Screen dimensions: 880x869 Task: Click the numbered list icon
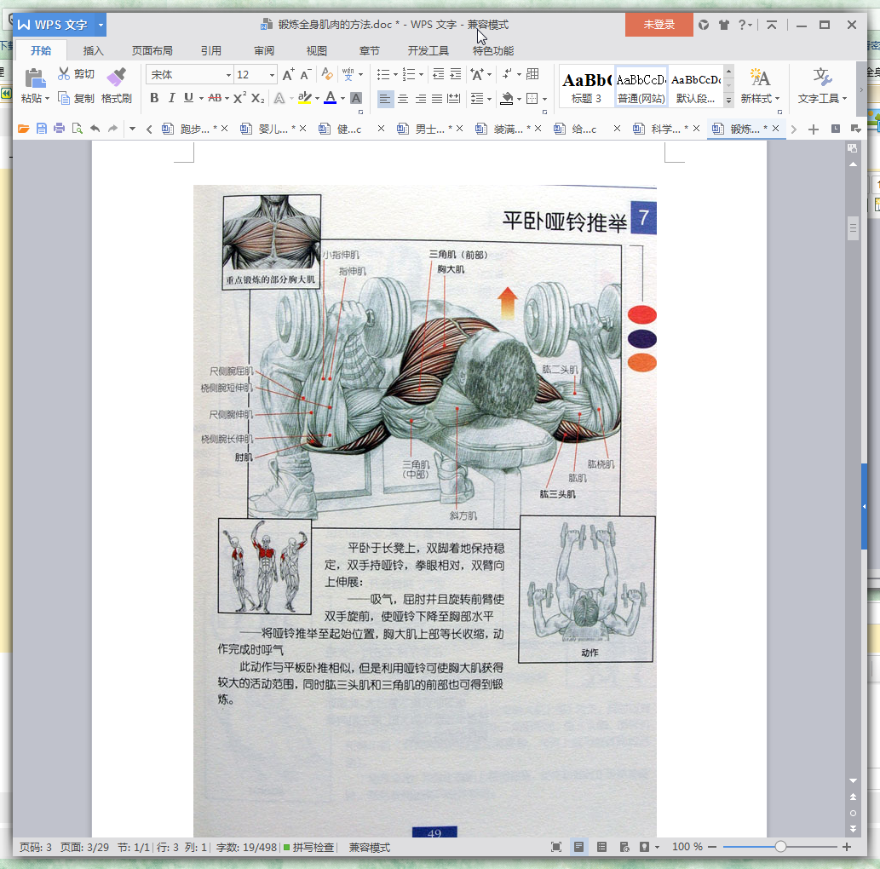tap(409, 75)
